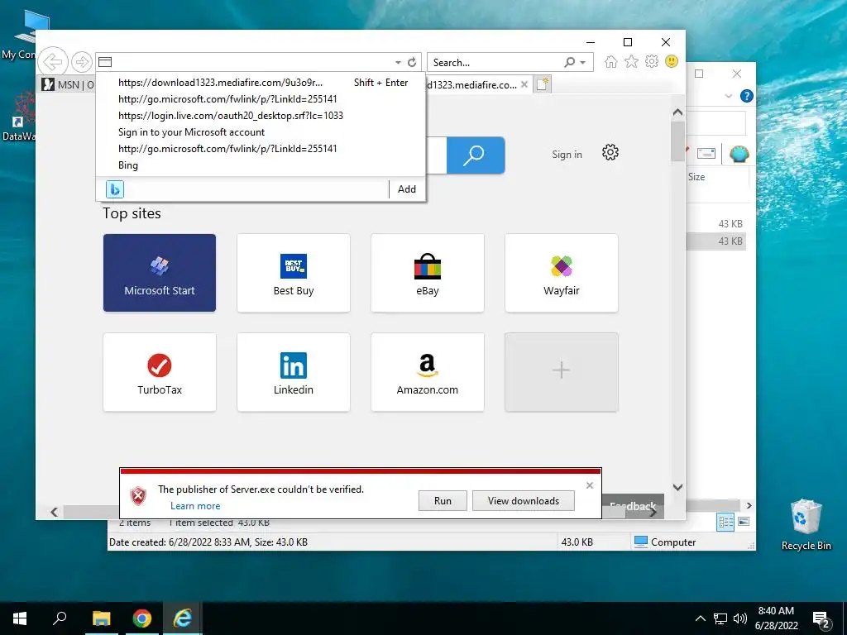Choose the Bing suggestion entry

pos(261,165)
